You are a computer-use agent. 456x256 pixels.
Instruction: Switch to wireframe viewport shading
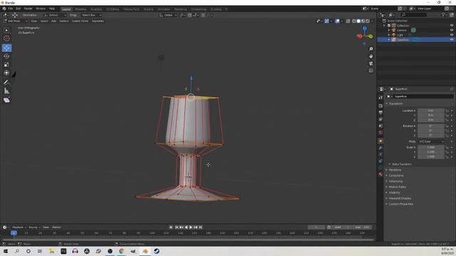[x=354, y=21]
